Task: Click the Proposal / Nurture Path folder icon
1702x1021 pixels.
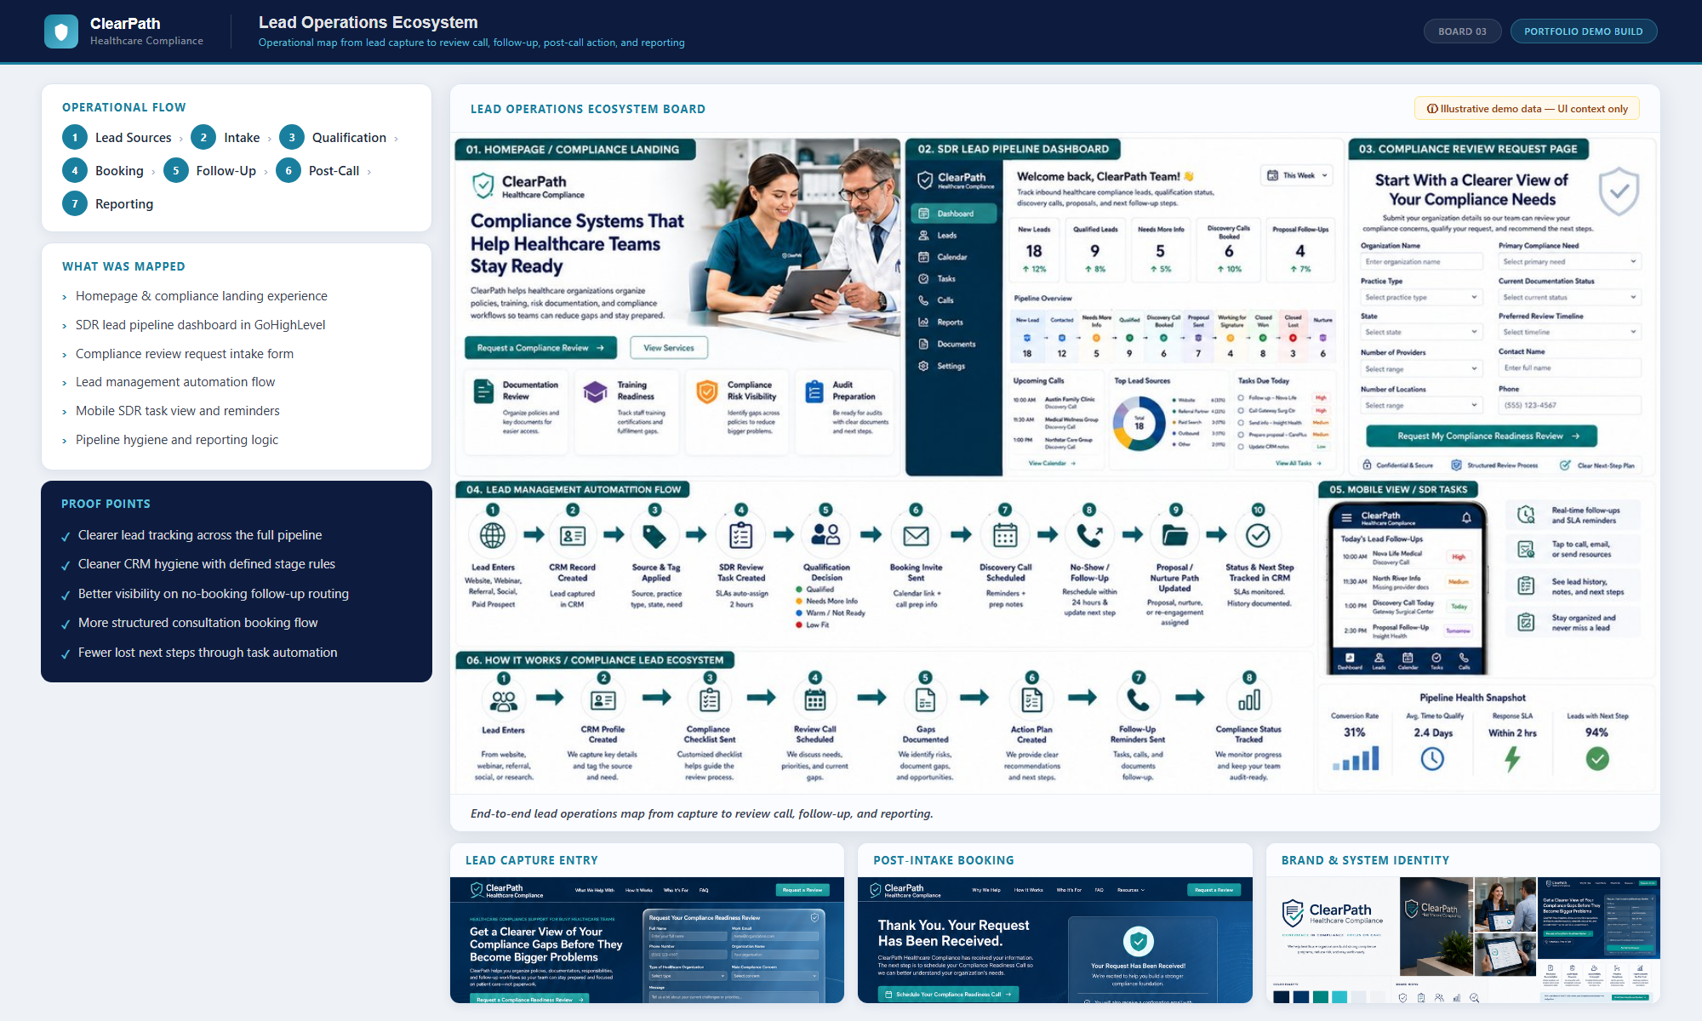Action: tap(1175, 535)
